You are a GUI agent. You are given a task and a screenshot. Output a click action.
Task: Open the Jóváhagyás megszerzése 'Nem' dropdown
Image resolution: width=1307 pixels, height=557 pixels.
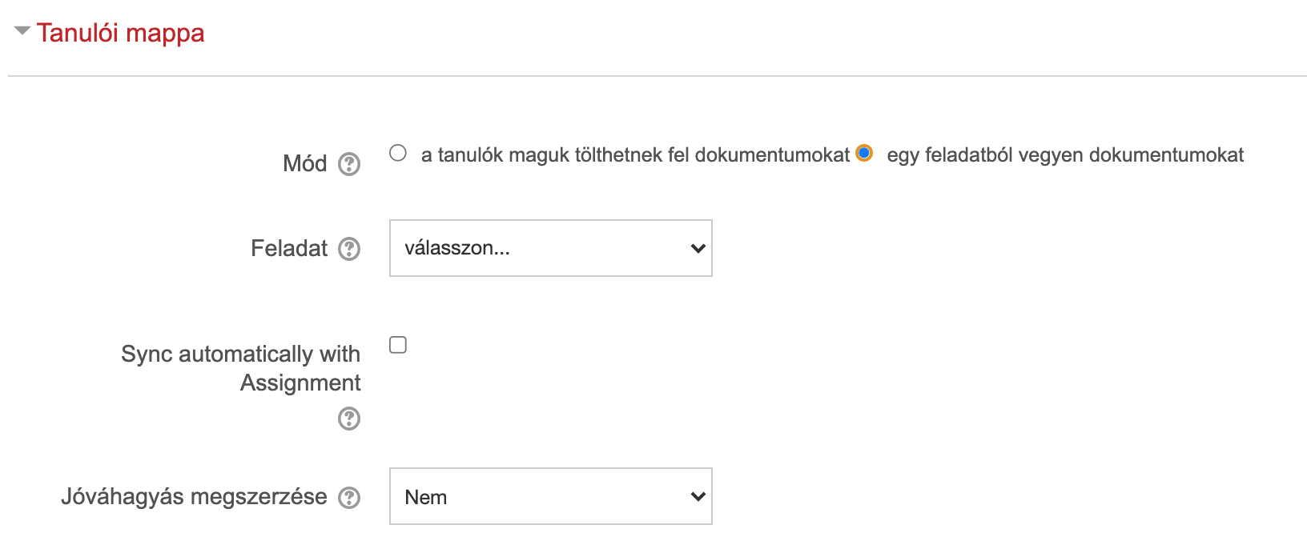(551, 496)
